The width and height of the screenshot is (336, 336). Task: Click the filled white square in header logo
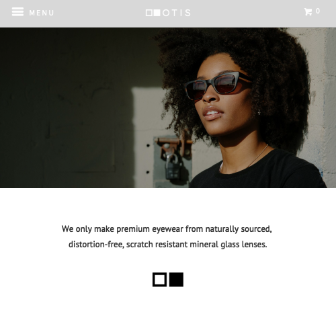tap(157, 13)
